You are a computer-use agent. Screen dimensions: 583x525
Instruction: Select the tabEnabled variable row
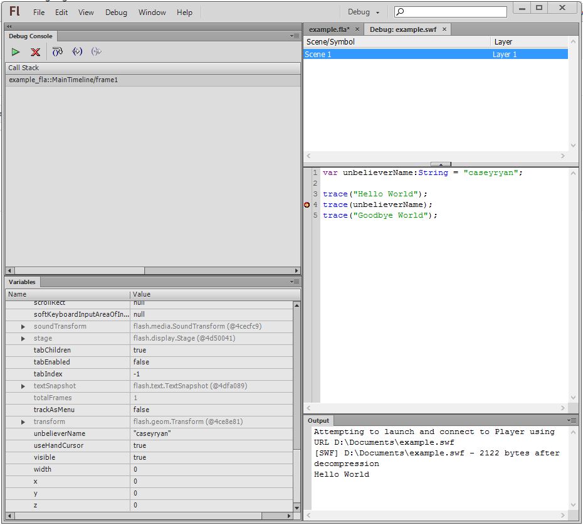[149, 363]
